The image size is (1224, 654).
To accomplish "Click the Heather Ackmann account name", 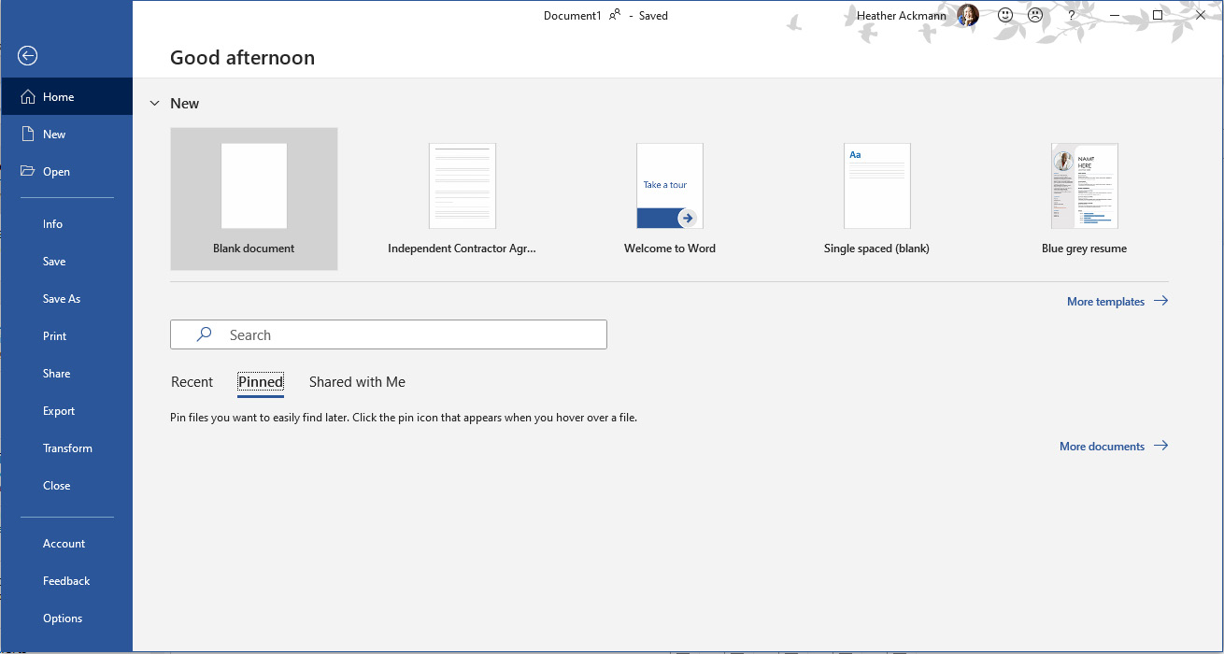I will [x=901, y=15].
